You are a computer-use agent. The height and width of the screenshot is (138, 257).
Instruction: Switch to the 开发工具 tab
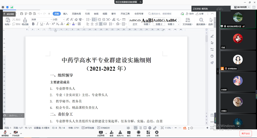[x=125, y=14]
